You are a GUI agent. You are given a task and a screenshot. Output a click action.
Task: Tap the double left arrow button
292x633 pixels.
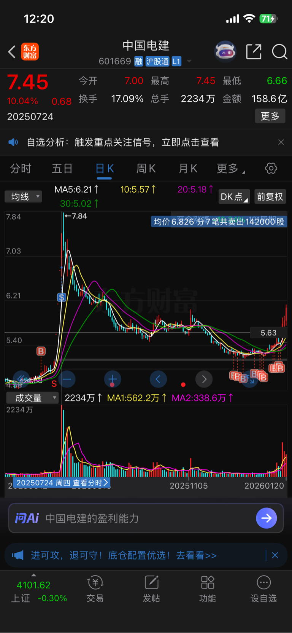click(x=21, y=379)
